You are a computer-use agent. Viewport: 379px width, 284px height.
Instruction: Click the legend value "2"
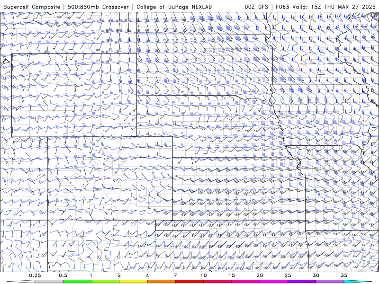coord(119,275)
